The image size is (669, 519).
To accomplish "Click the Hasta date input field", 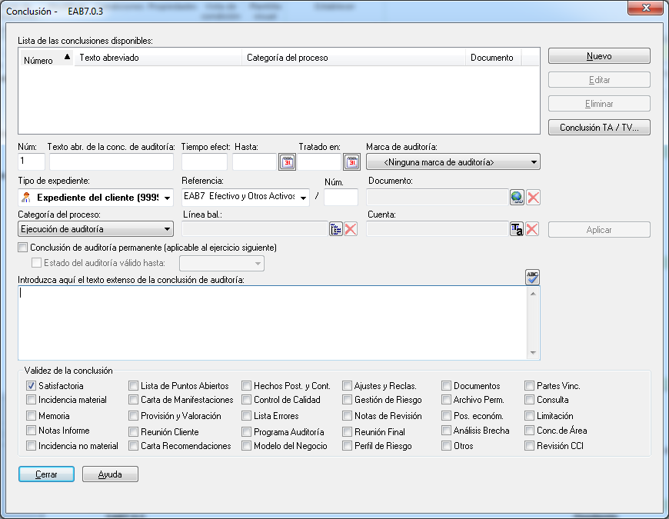I will coord(255,162).
